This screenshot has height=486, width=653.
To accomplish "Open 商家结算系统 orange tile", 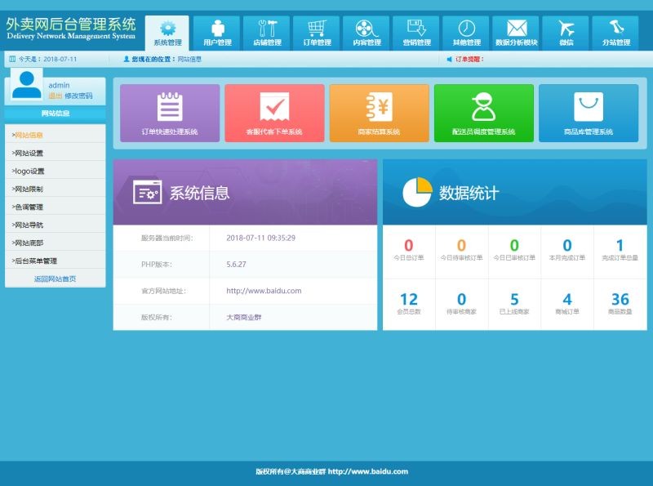I will (379, 113).
